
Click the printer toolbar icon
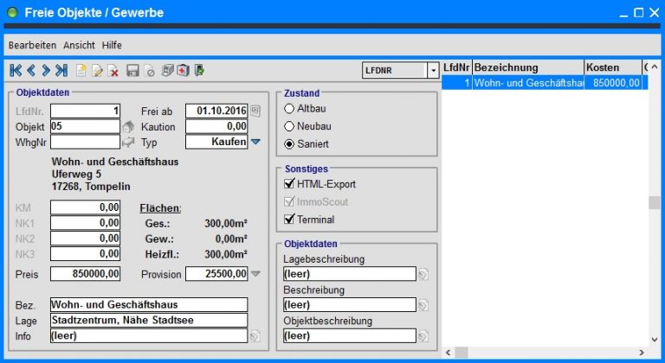click(x=167, y=70)
